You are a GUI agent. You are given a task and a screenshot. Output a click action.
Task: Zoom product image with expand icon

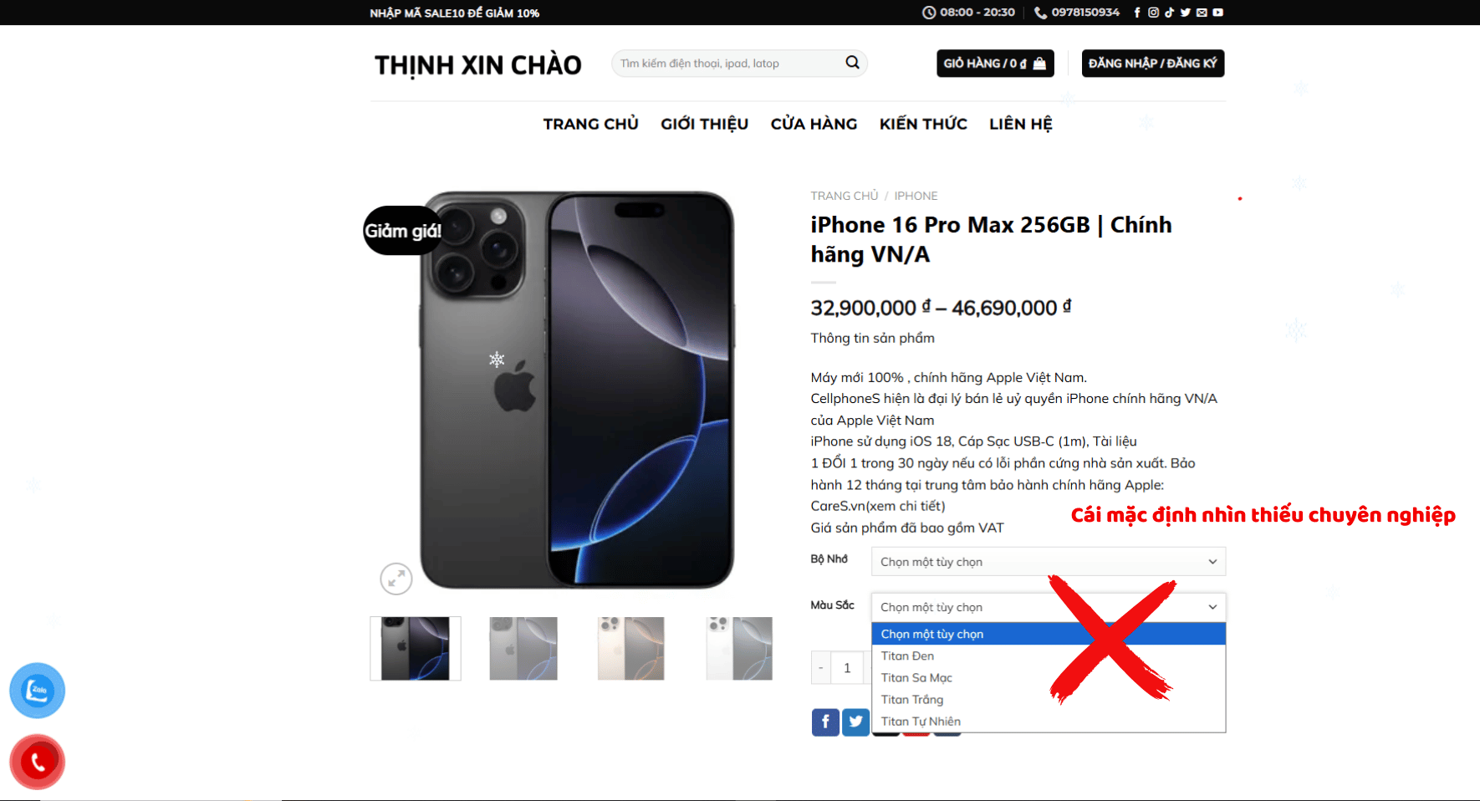click(x=396, y=579)
